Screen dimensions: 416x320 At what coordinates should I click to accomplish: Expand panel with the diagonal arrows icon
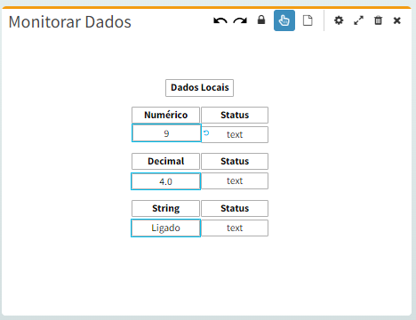pos(358,20)
